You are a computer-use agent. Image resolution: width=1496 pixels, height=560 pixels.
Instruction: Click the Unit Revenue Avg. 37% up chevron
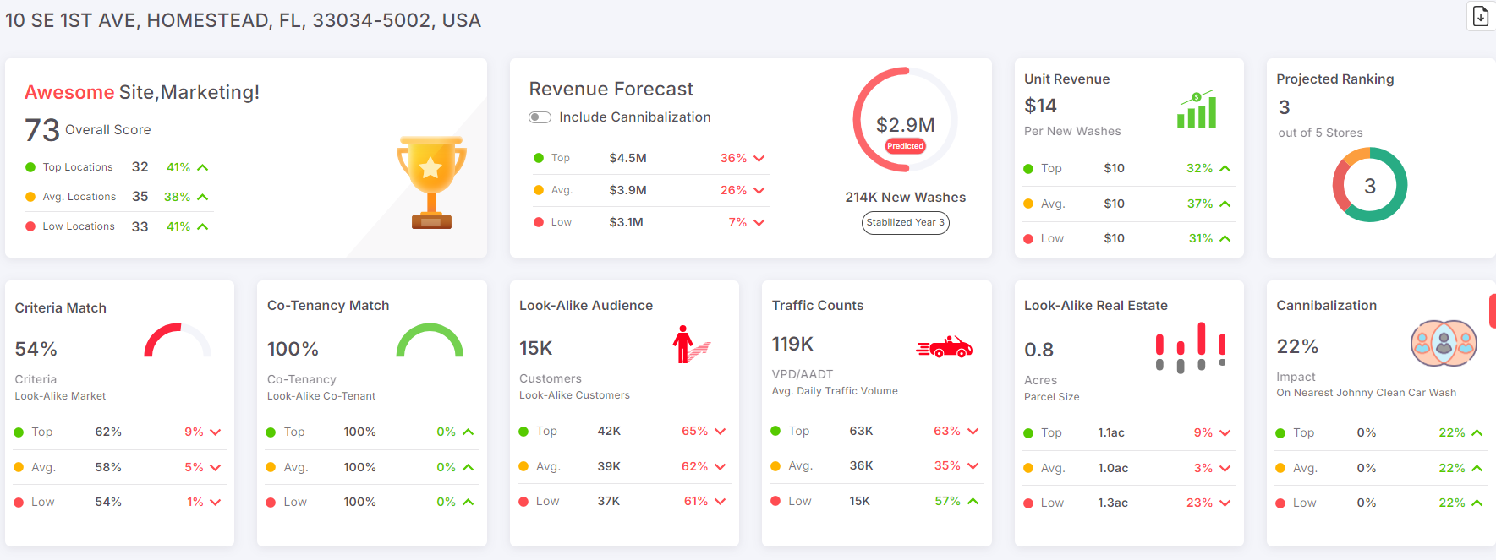[x=1225, y=204]
